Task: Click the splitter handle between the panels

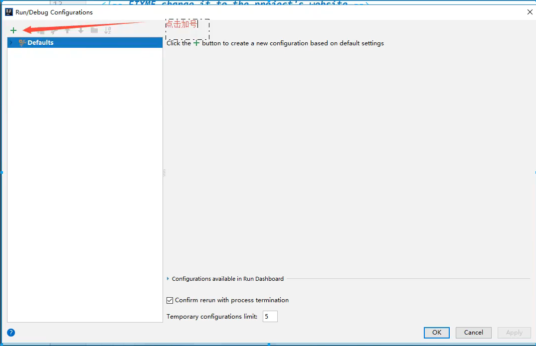Action: 164,173
